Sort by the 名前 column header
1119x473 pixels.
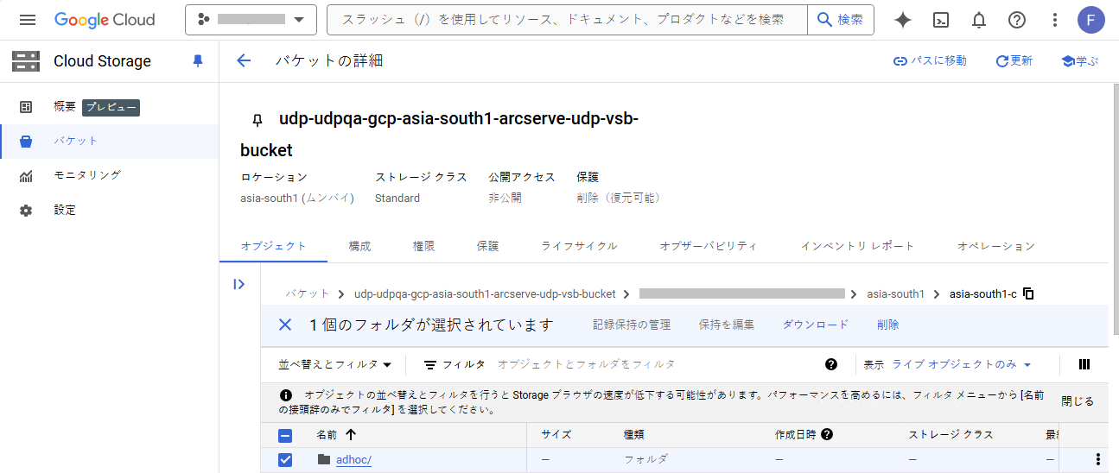[327, 435]
